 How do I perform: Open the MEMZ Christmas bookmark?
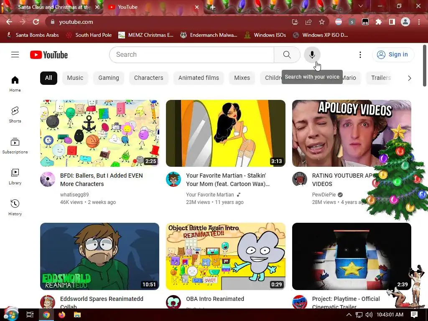146,35
